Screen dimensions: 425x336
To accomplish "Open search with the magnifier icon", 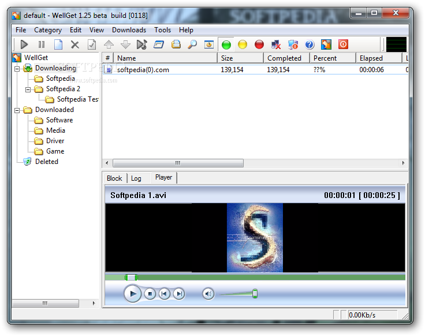I will point(192,44).
